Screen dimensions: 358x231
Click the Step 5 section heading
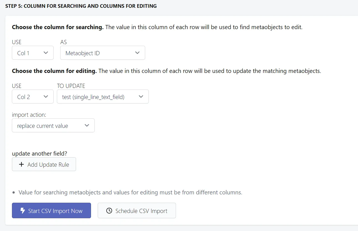[81, 6]
